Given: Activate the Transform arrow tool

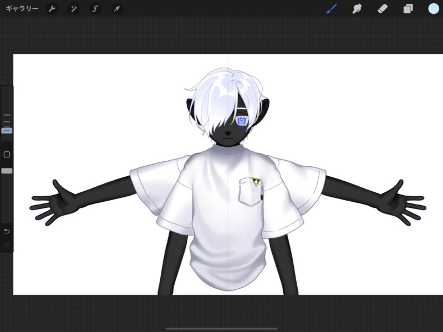Looking at the screenshot, I should point(116,9).
